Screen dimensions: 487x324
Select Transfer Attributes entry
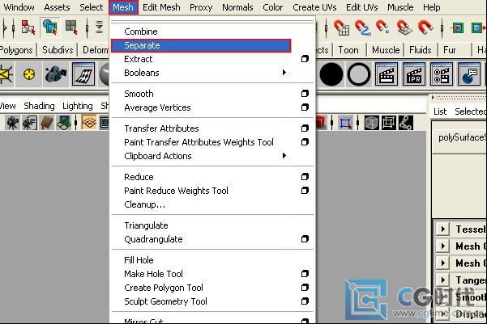(x=161, y=128)
